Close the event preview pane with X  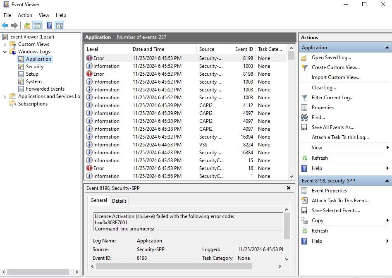point(289,188)
